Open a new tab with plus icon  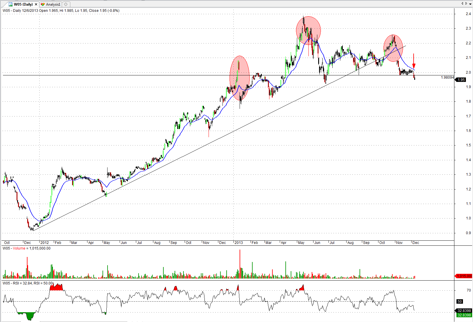point(66,4)
